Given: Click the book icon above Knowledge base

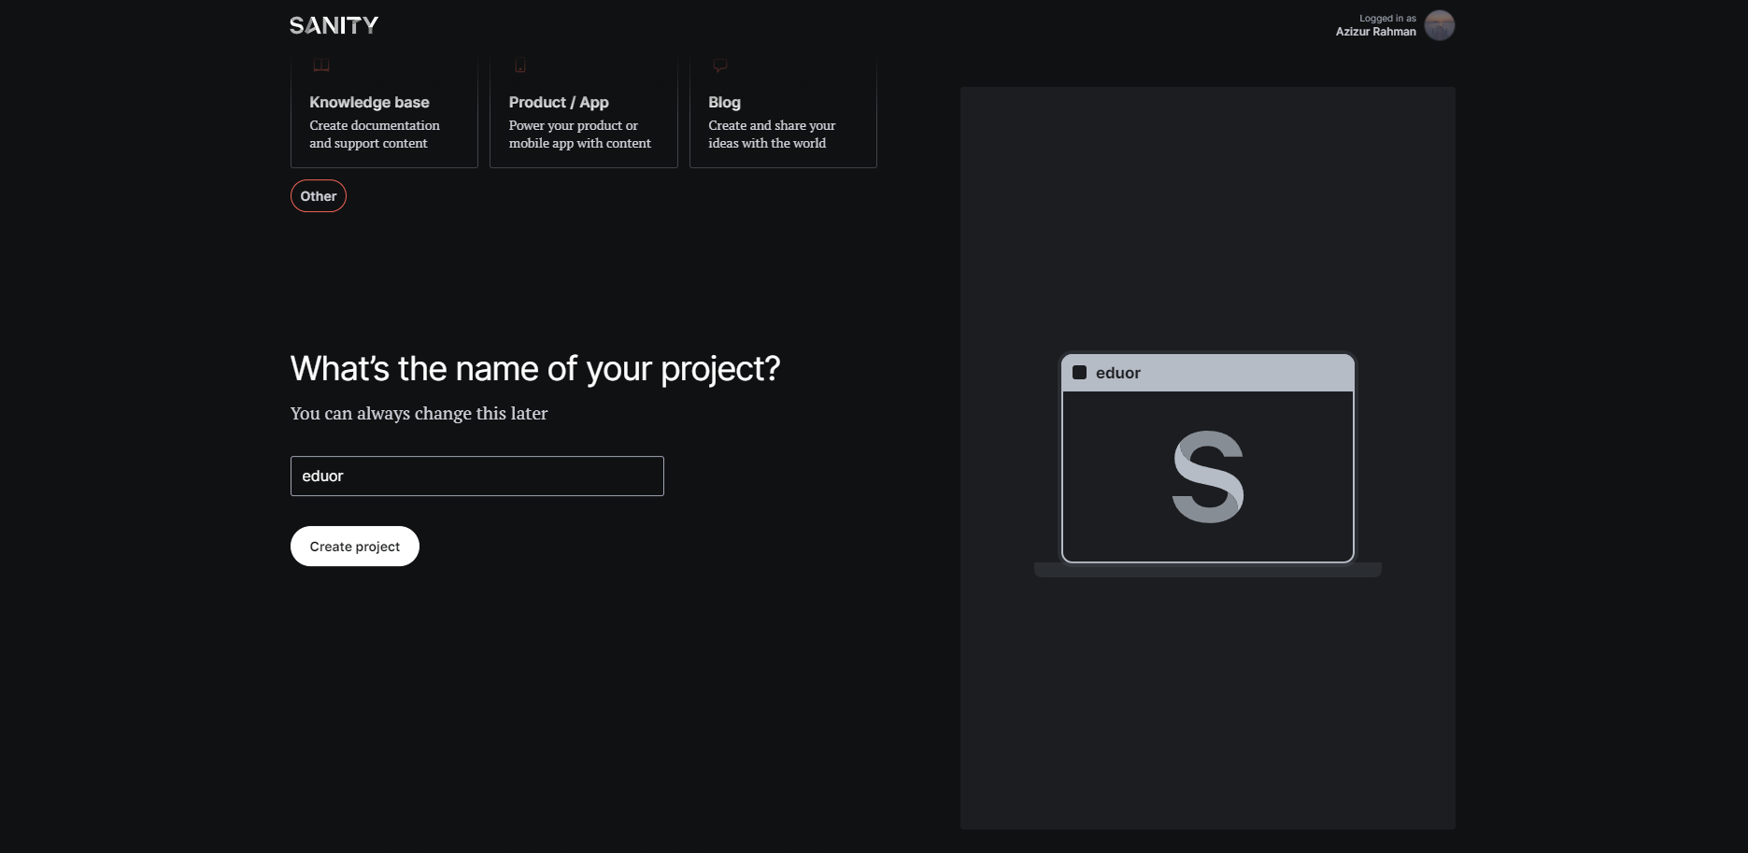Looking at the screenshot, I should [x=320, y=65].
